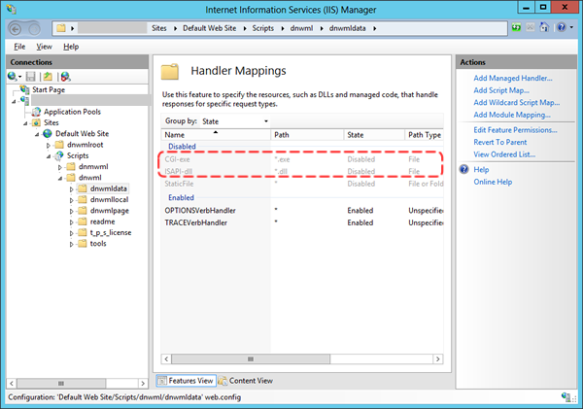
Task: Click the Delete Connection icon
Action: [65, 77]
